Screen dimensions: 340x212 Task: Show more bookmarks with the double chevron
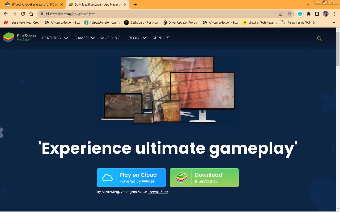[334, 23]
